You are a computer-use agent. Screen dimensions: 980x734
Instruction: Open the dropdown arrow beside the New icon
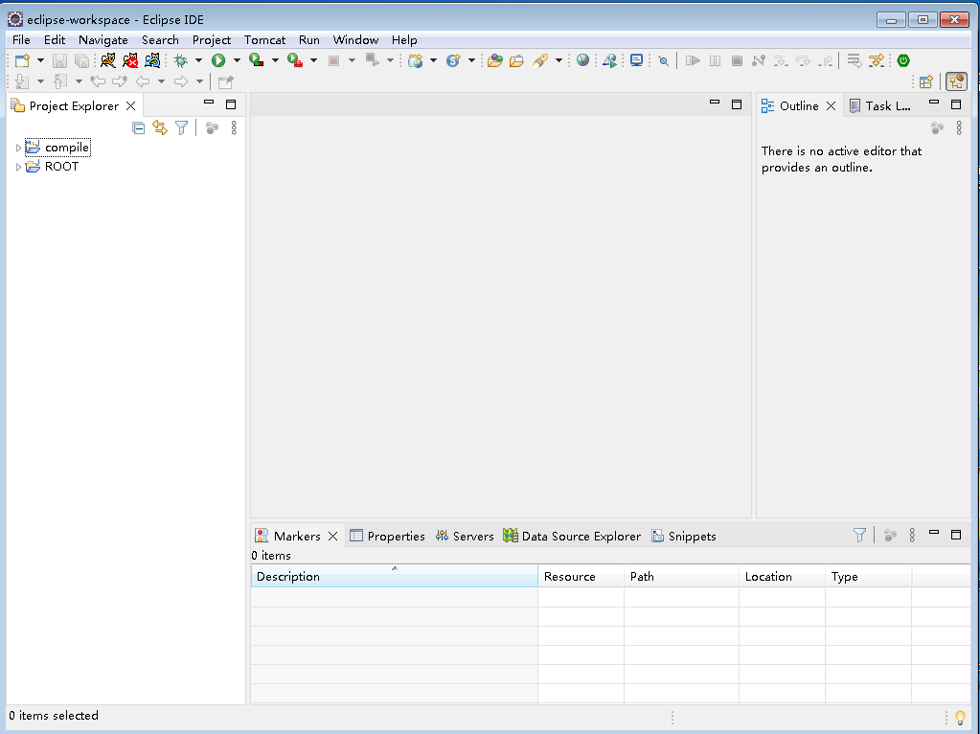point(40,60)
